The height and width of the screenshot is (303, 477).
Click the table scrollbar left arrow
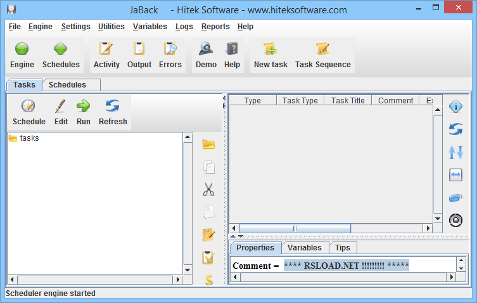coord(234,228)
